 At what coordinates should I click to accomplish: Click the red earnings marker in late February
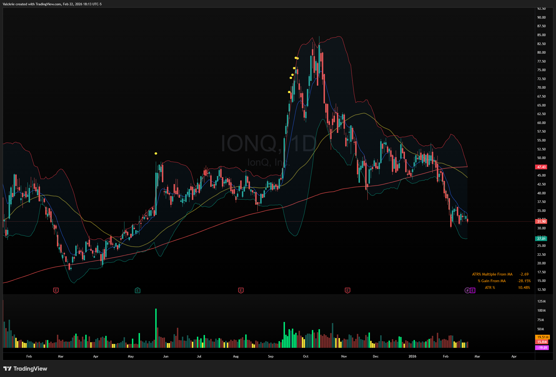56,291
